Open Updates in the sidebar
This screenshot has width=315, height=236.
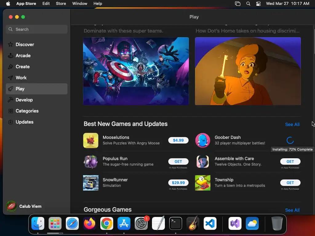pyautogui.click(x=37, y=122)
